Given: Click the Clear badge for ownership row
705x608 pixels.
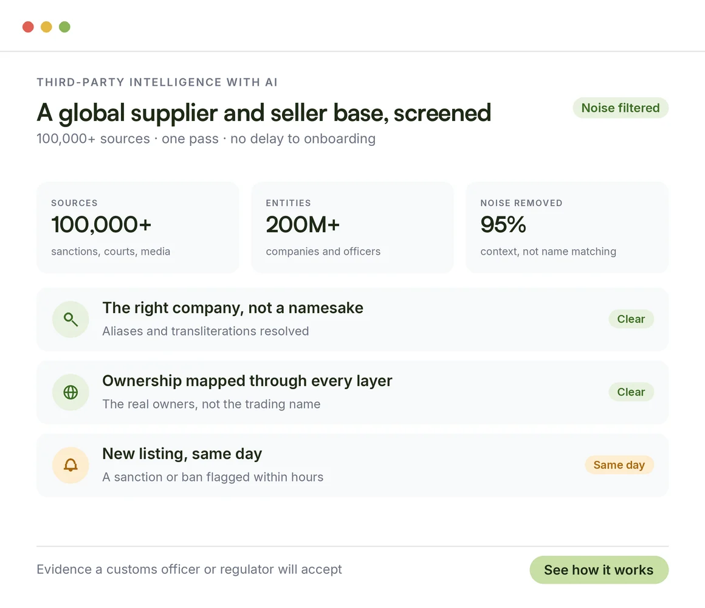Looking at the screenshot, I should coord(631,392).
